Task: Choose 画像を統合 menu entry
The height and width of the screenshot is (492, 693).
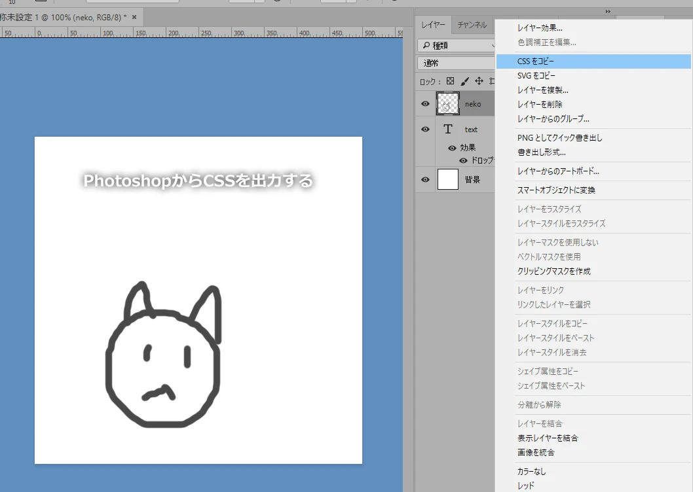Action: pyautogui.click(x=593, y=453)
